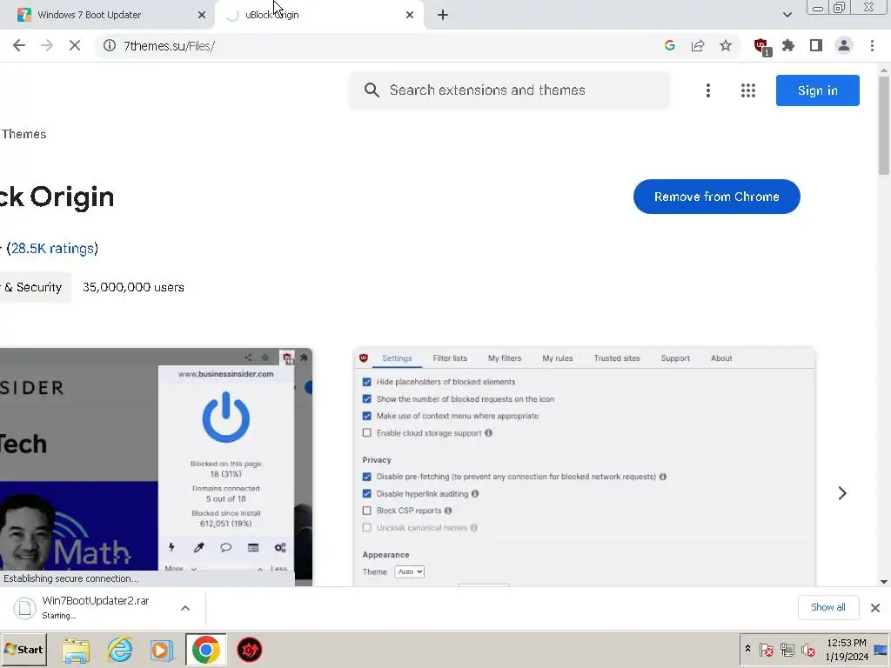Click the forward navigation arrow
The width and height of the screenshot is (891, 668).
coord(47,45)
